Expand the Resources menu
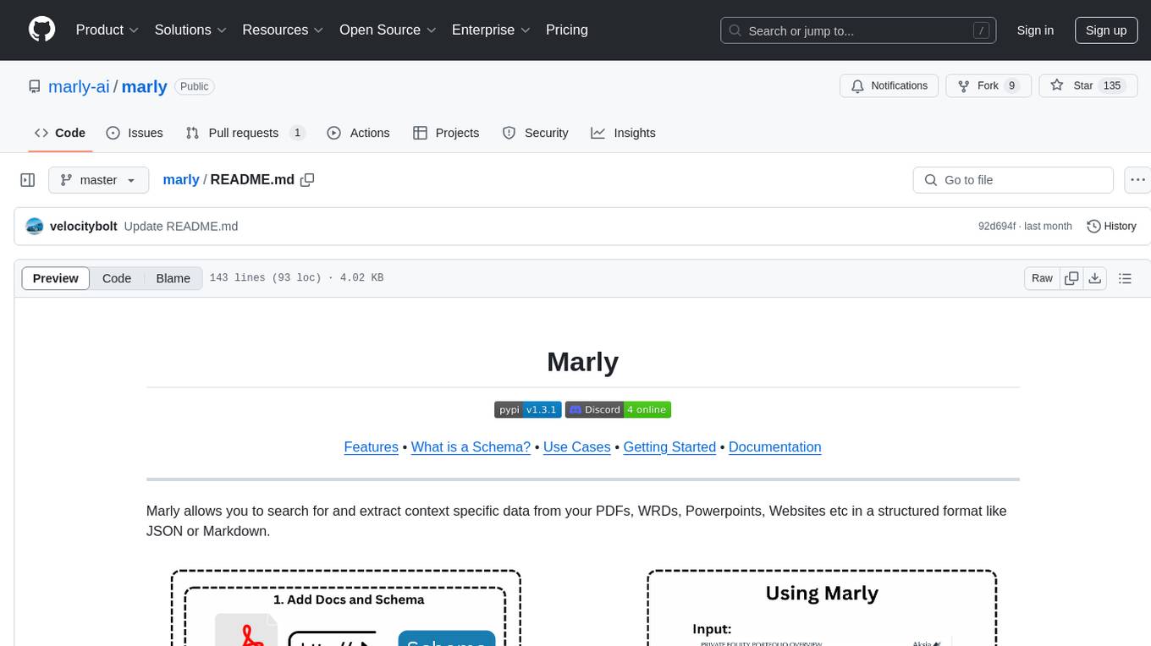This screenshot has height=646, width=1151. coord(283,30)
